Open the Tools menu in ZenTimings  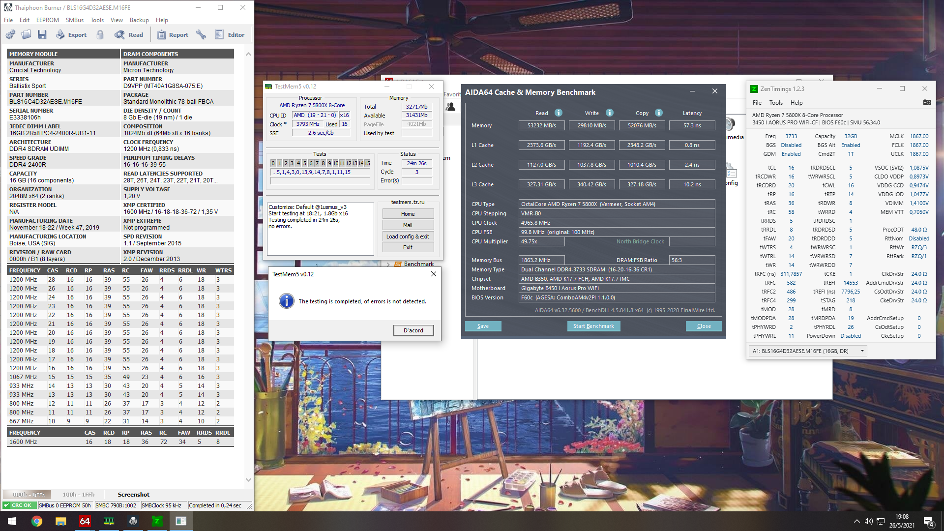tap(776, 103)
